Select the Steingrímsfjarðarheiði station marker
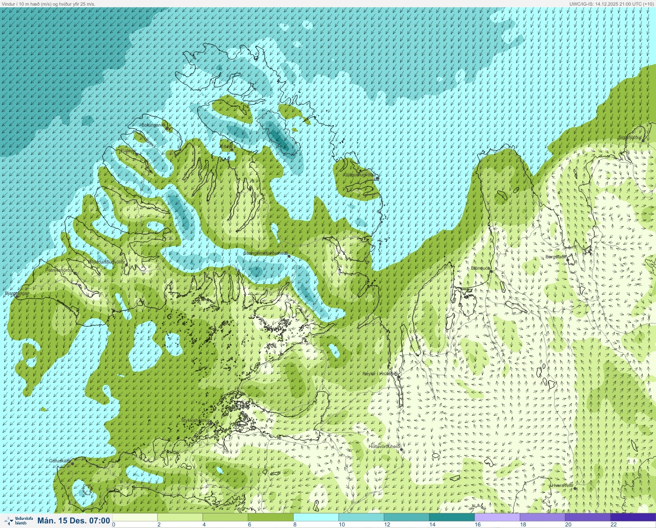The image size is (656, 528). pos(289,256)
